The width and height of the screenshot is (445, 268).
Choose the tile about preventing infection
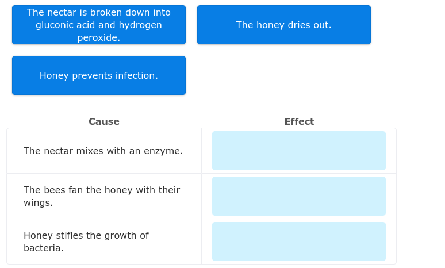pos(98,75)
